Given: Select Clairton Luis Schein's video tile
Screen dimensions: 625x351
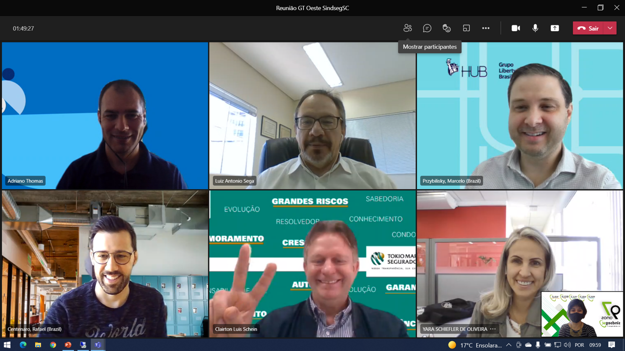Looking at the screenshot, I should click(x=312, y=263).
